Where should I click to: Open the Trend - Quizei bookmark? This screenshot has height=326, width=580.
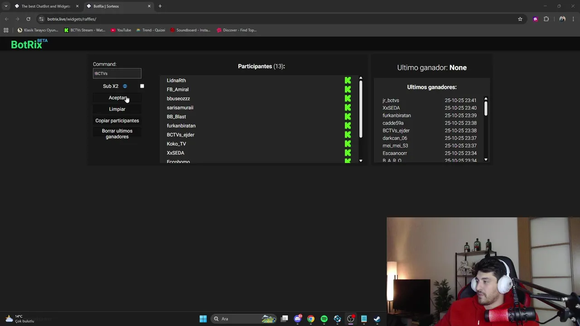pos(150,30)
